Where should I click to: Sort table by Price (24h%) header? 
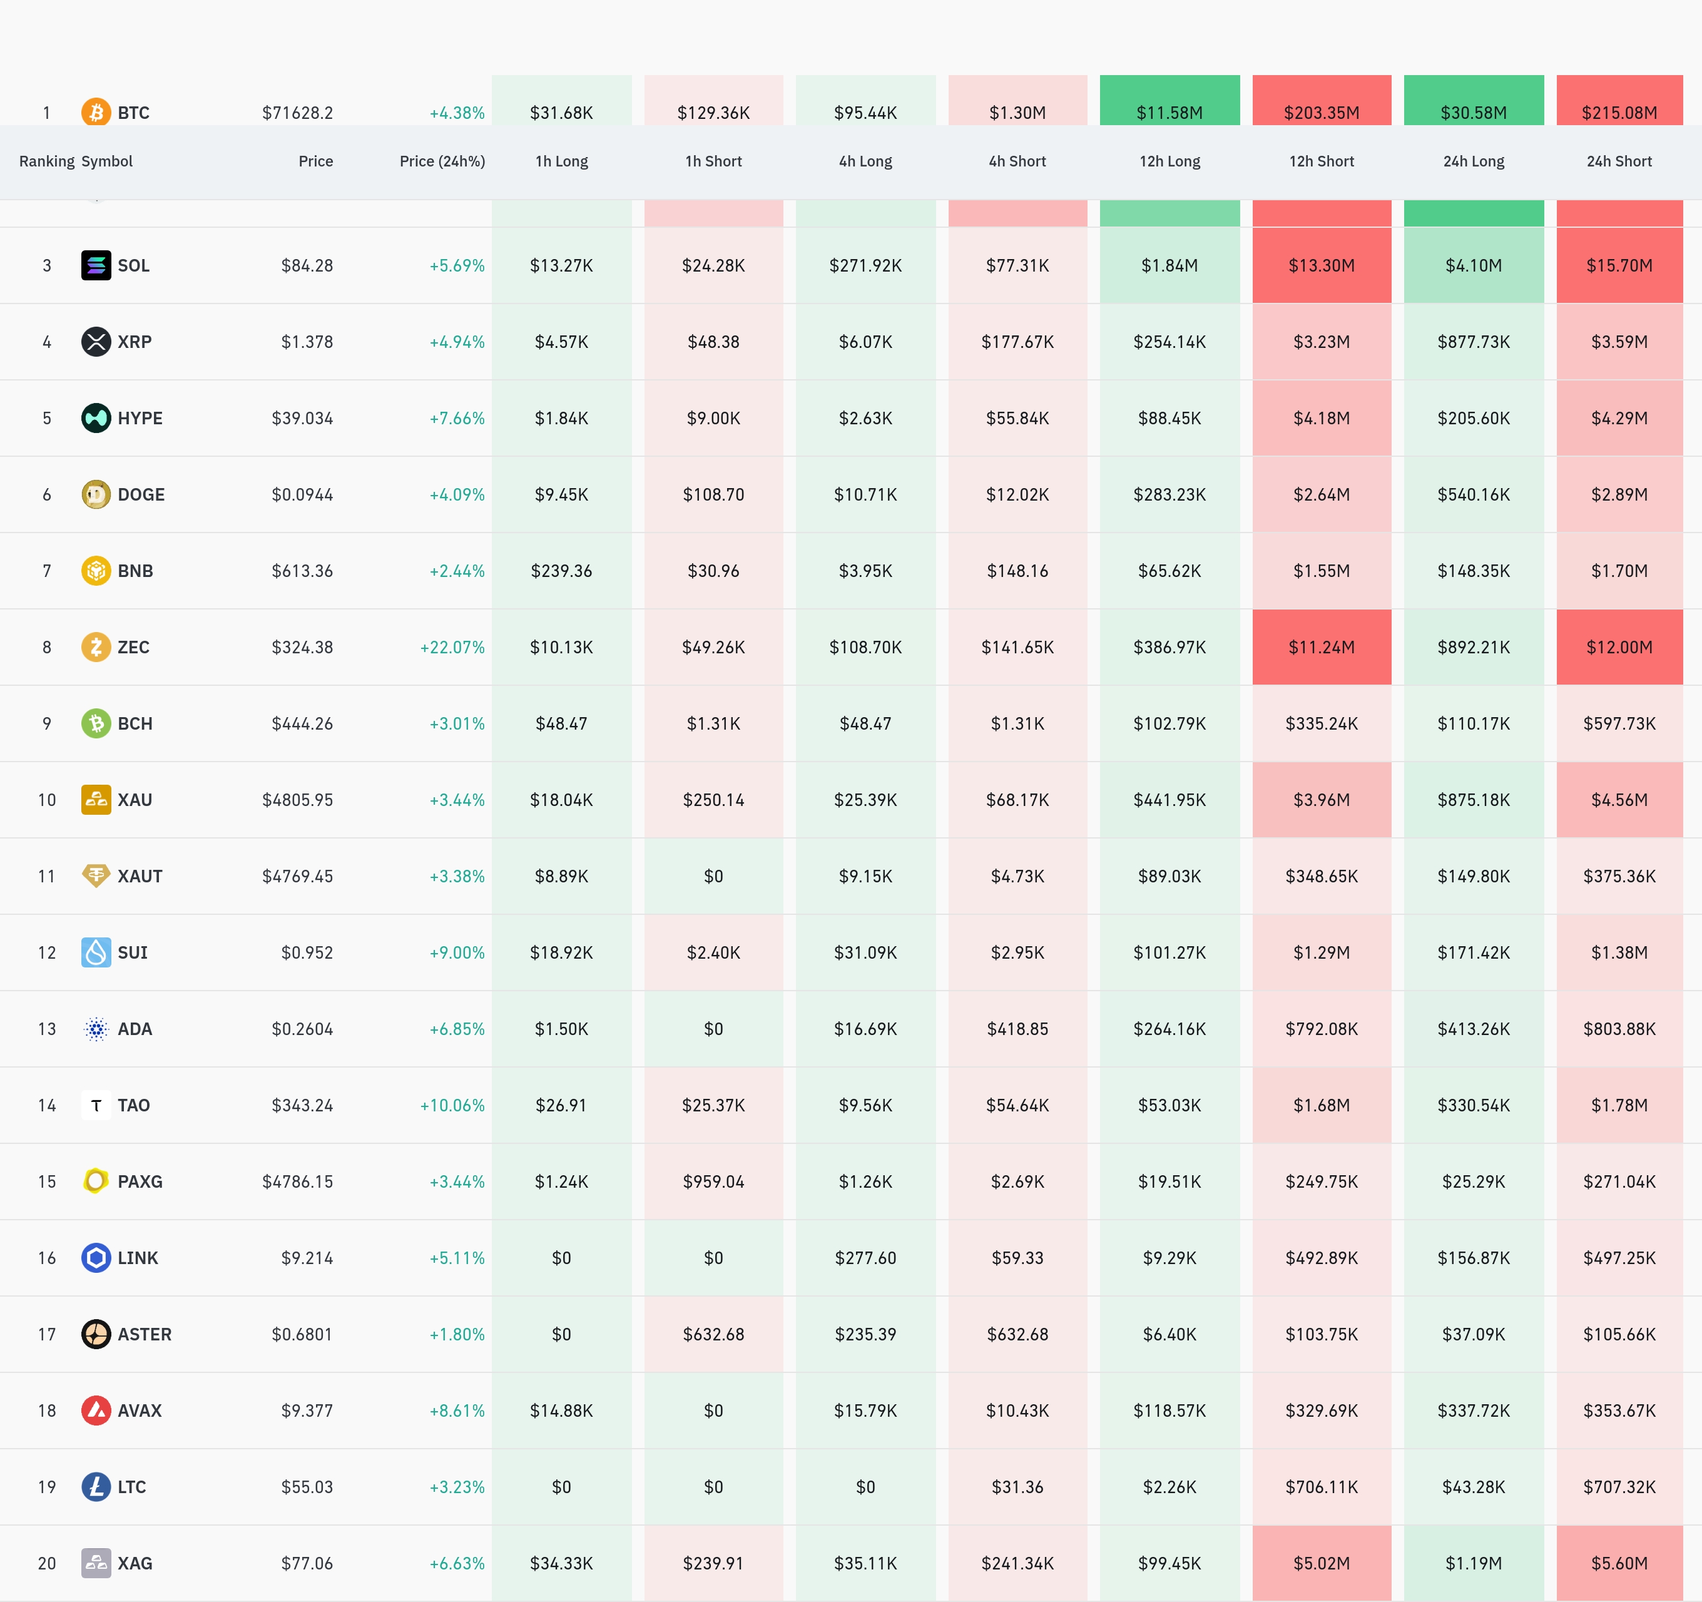442,161
